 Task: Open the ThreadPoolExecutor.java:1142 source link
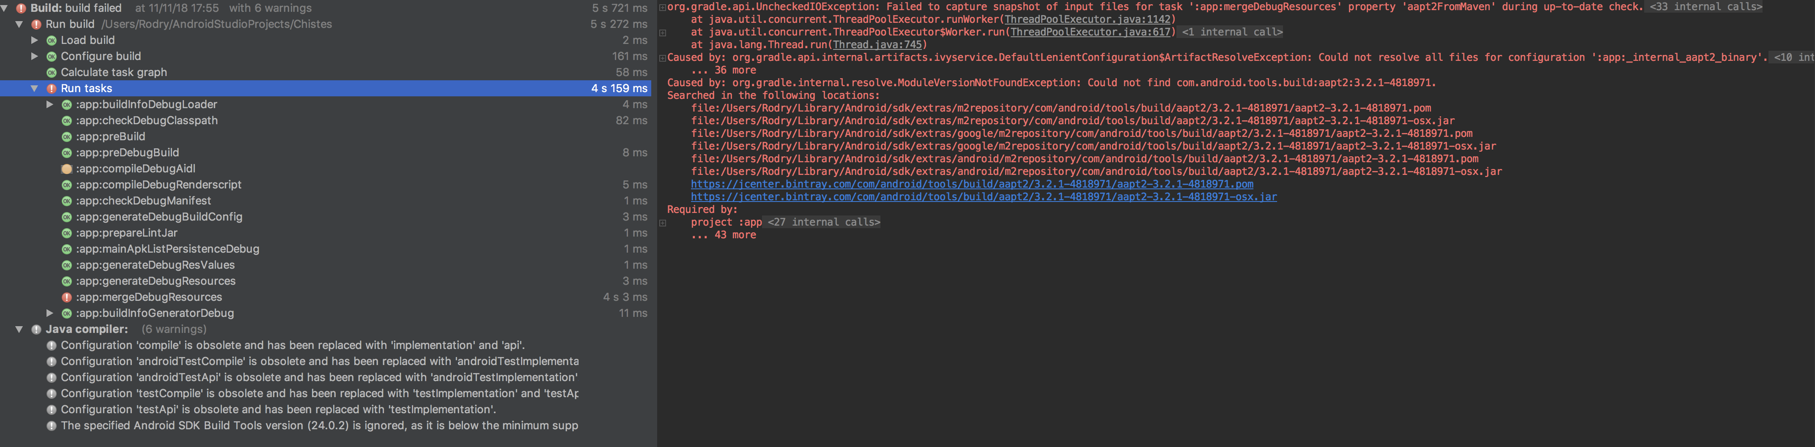(1087, 20)
